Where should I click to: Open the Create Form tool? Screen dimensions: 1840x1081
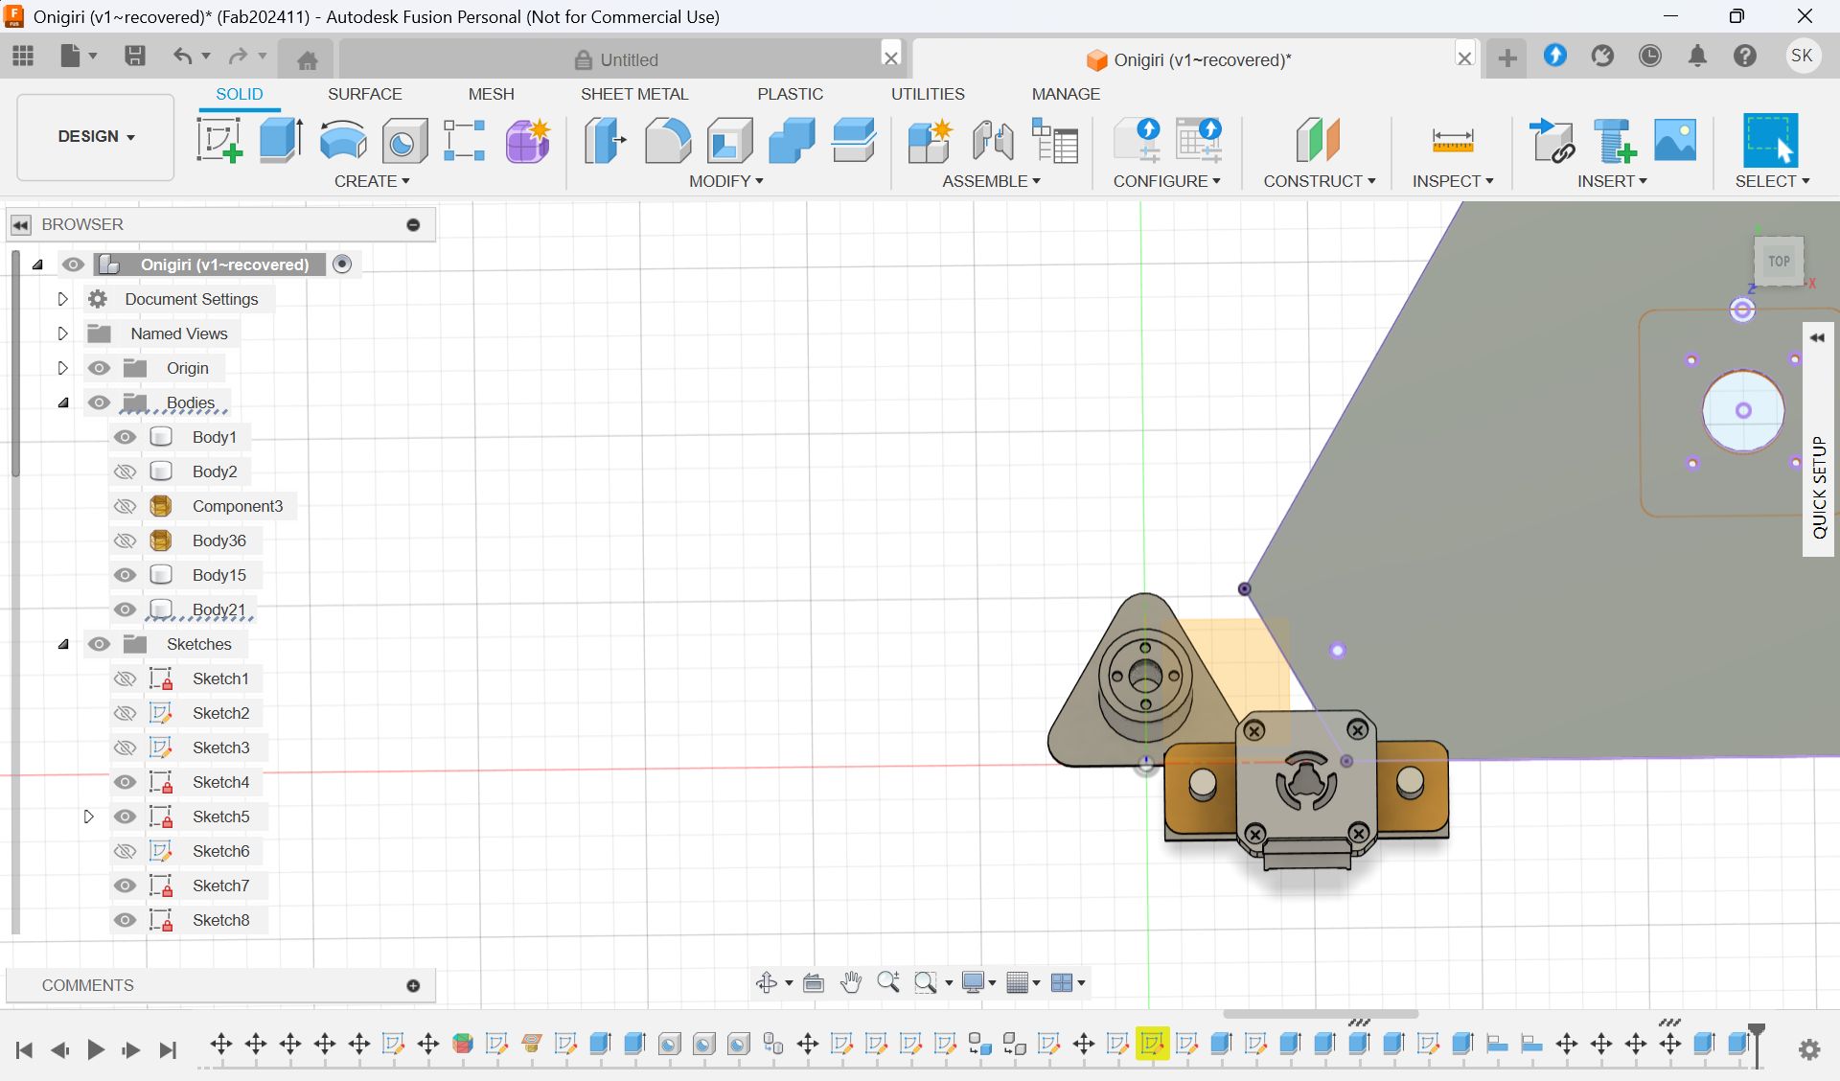[527, 140]
